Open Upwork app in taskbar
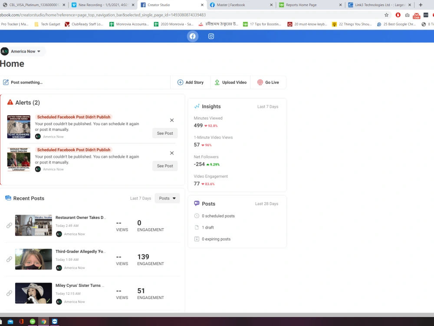Screen dimensions: 434x326 pos(33,322)
